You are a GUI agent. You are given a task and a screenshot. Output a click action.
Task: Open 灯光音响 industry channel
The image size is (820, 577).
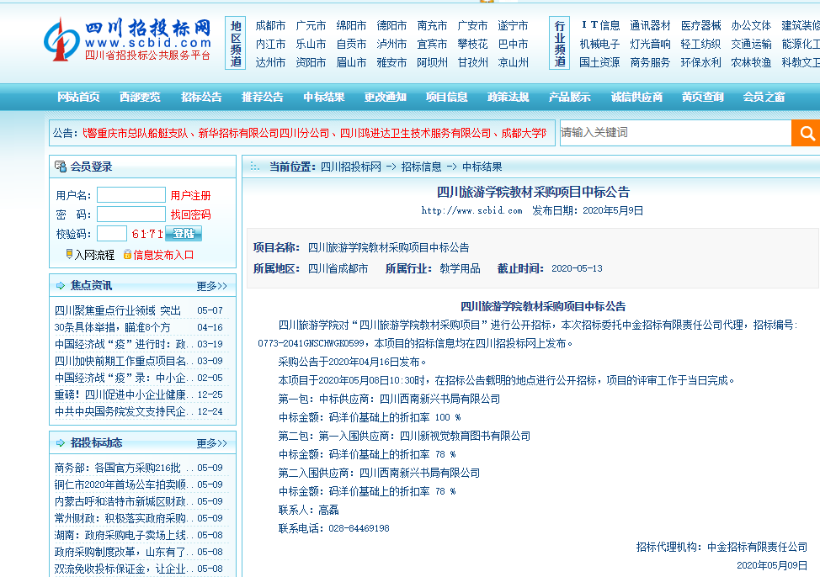(650, 44)
